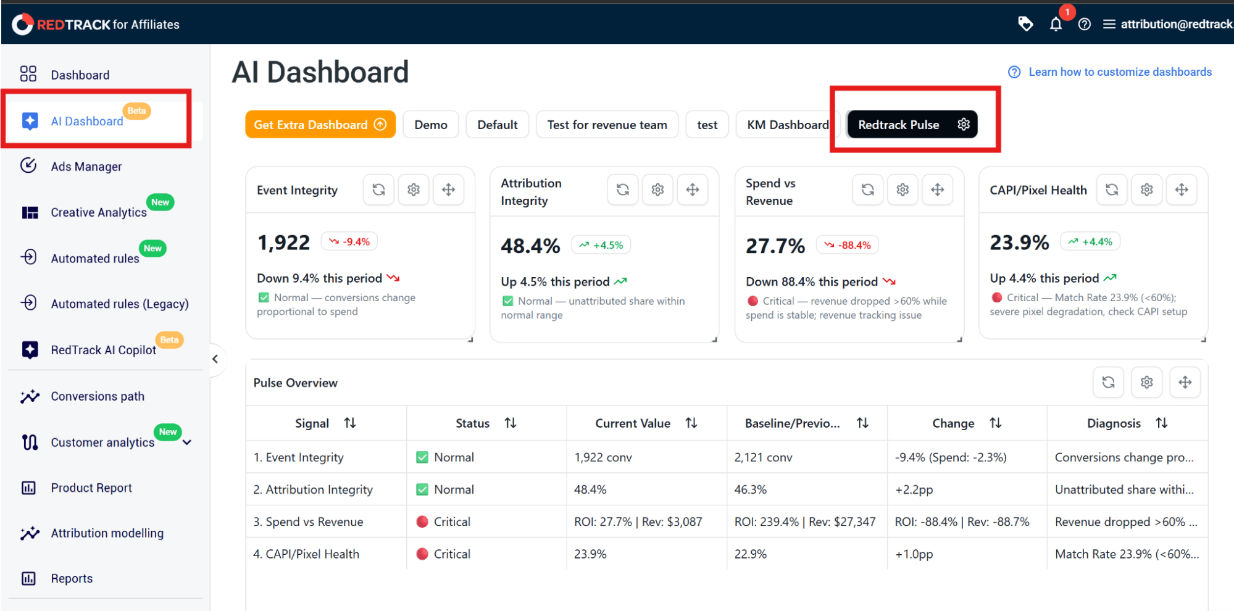This screenshot has width=1234, height=611.
Task: Click the RedTrack logo
Action: 96,24
